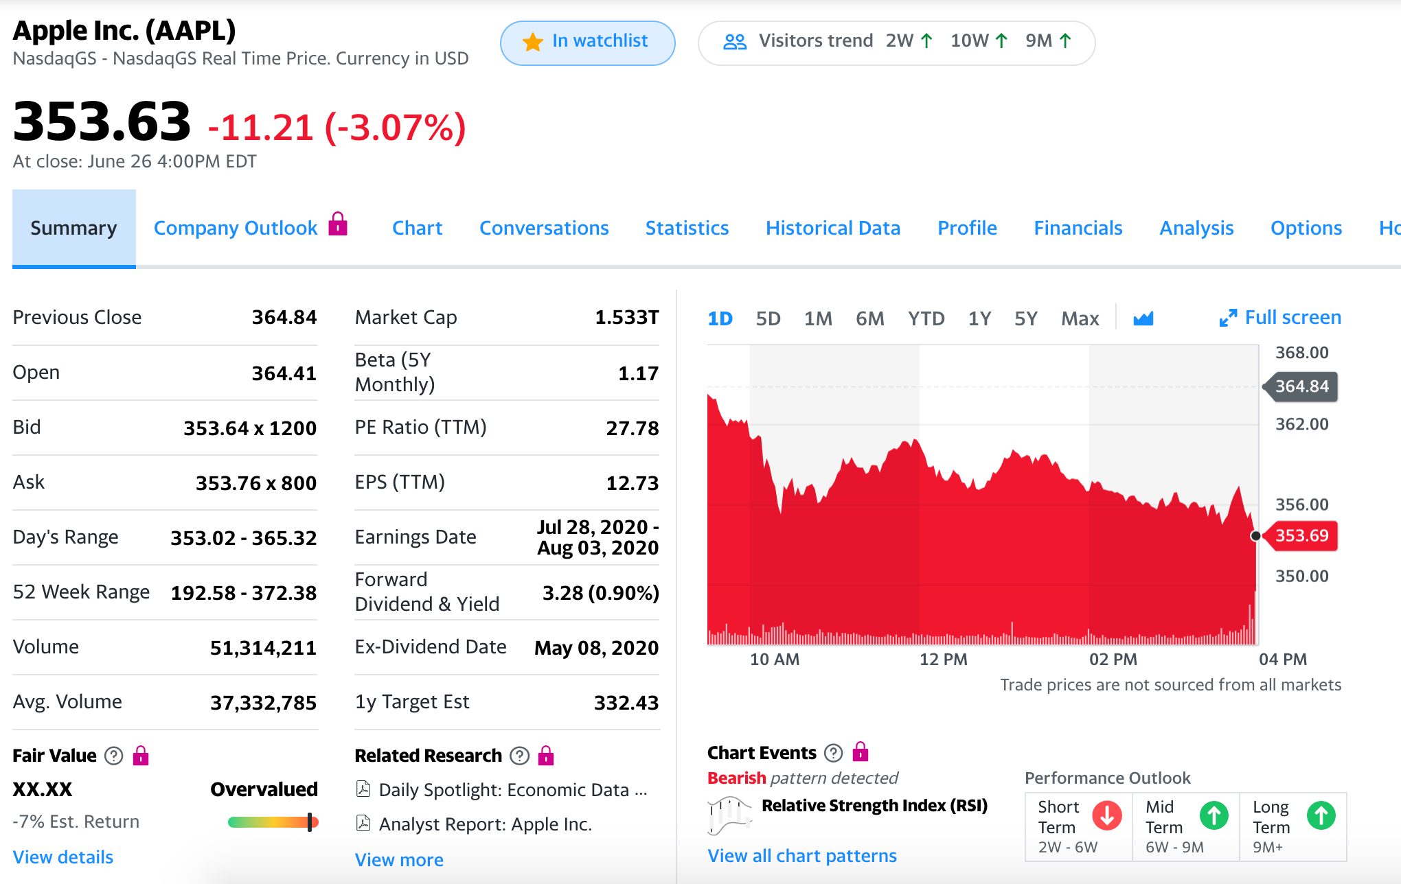This screenshot has height=884, width=1401.
Task: Click the RSI pattern chart thumbnail
Action: point(729,815)
